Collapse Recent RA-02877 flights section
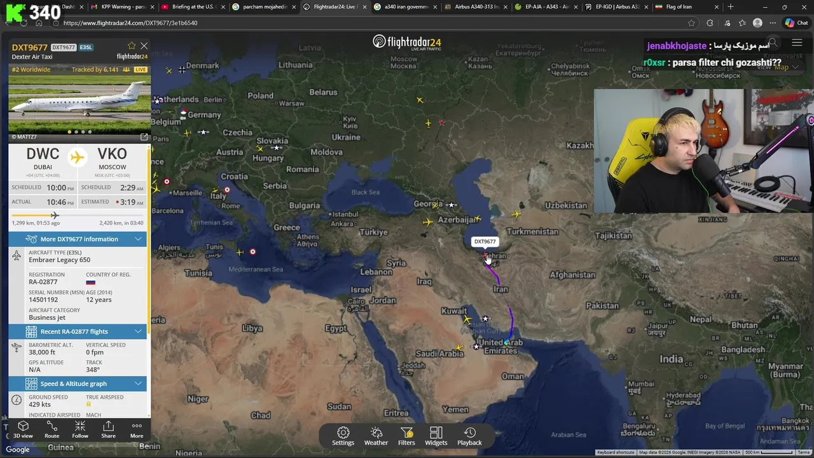Screen dimensions: 814x458 [78, 331]
